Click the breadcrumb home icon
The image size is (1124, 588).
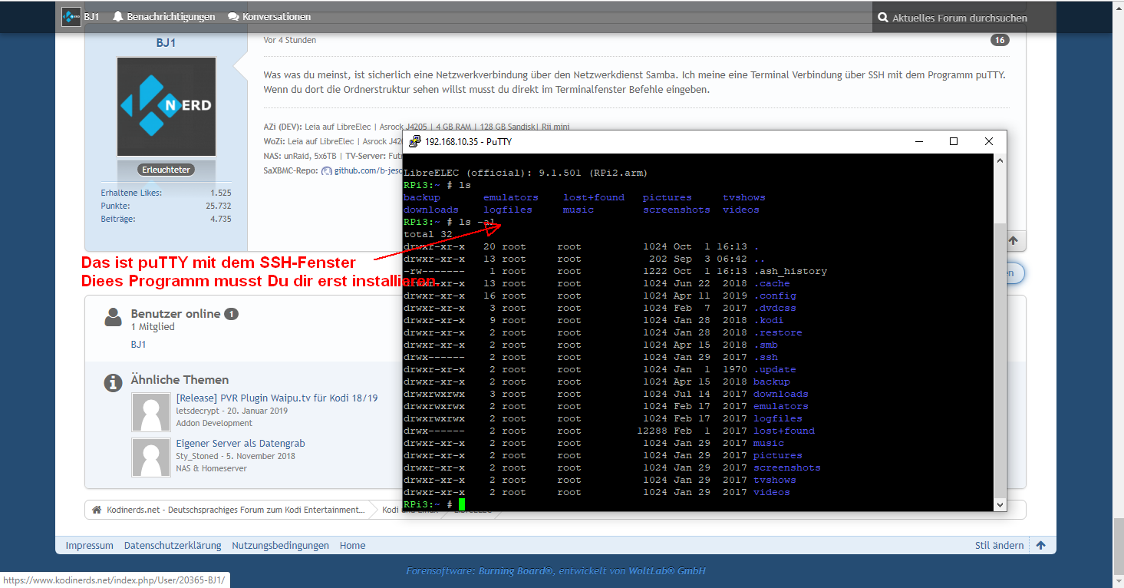click(97, 510)
